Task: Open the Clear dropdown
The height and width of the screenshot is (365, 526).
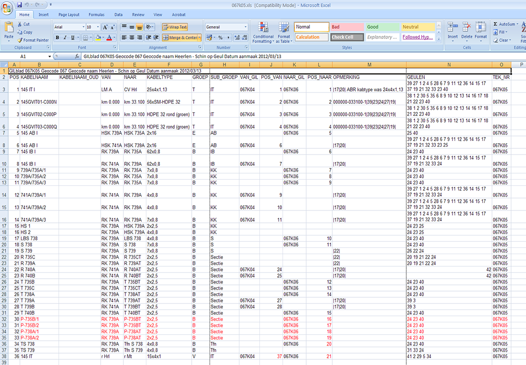Action: pos(502,40)
